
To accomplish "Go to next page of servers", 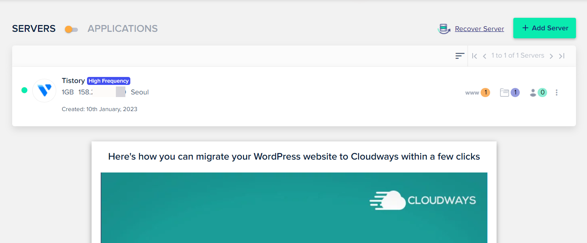I will click(x=551, y=56).
